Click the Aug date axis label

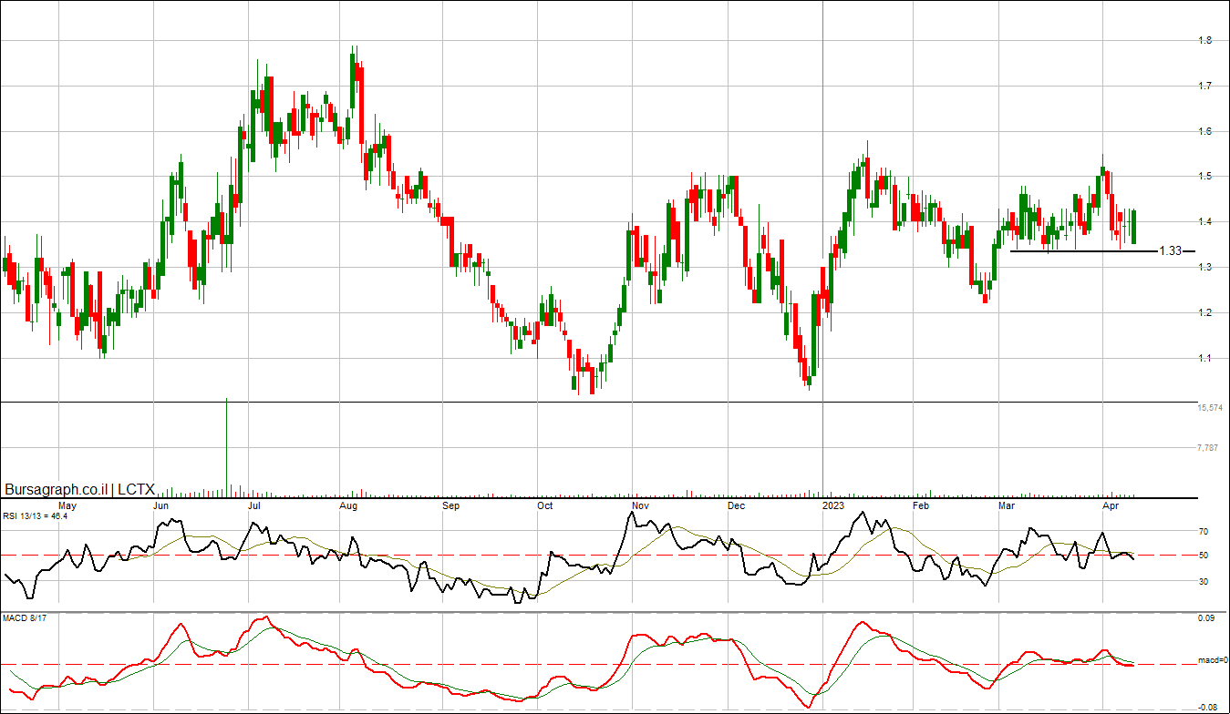click(348, 505)
